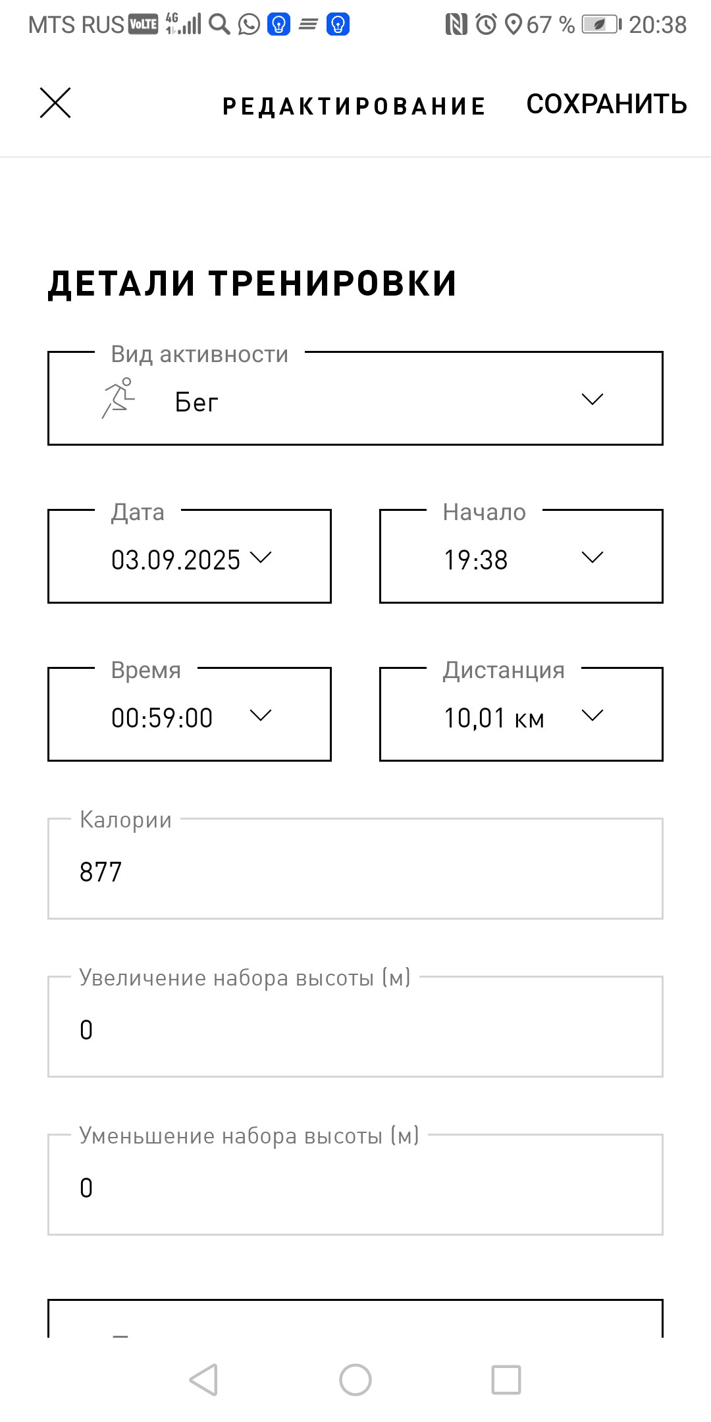The height and width of the screenshot is (1422, 711).
Task: Expand the Вид активности dropdown chevron
Action: click(592, 399)
